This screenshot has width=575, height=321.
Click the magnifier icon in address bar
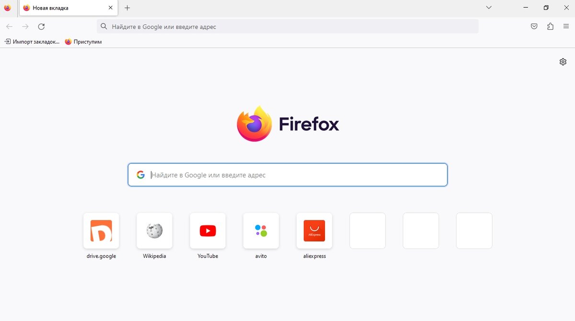[104, 26]
